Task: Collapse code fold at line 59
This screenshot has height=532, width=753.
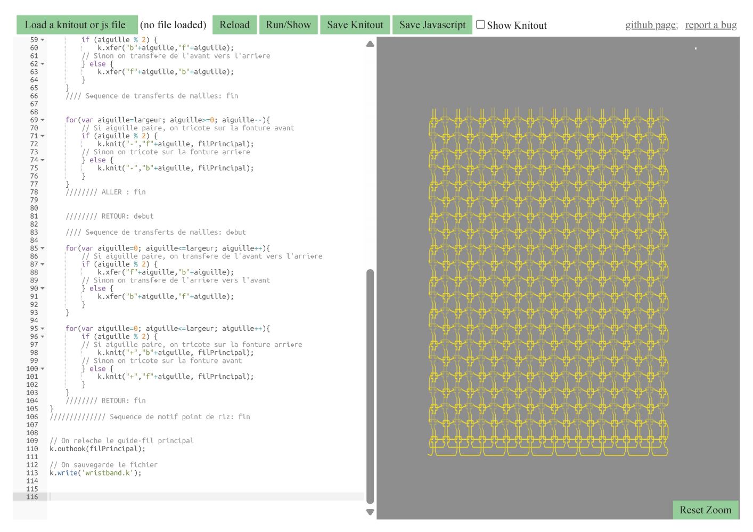Action: point(43,40)
